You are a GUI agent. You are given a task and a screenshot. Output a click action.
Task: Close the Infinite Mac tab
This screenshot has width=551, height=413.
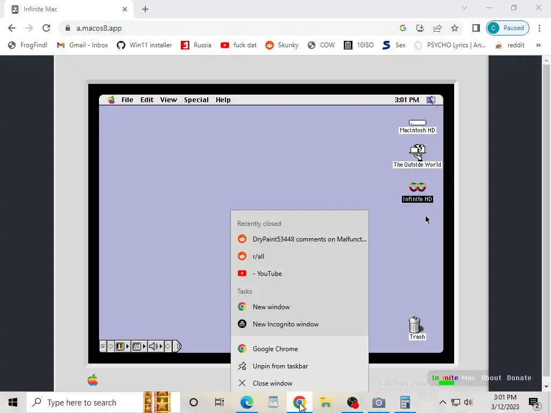tap(125, 9)
